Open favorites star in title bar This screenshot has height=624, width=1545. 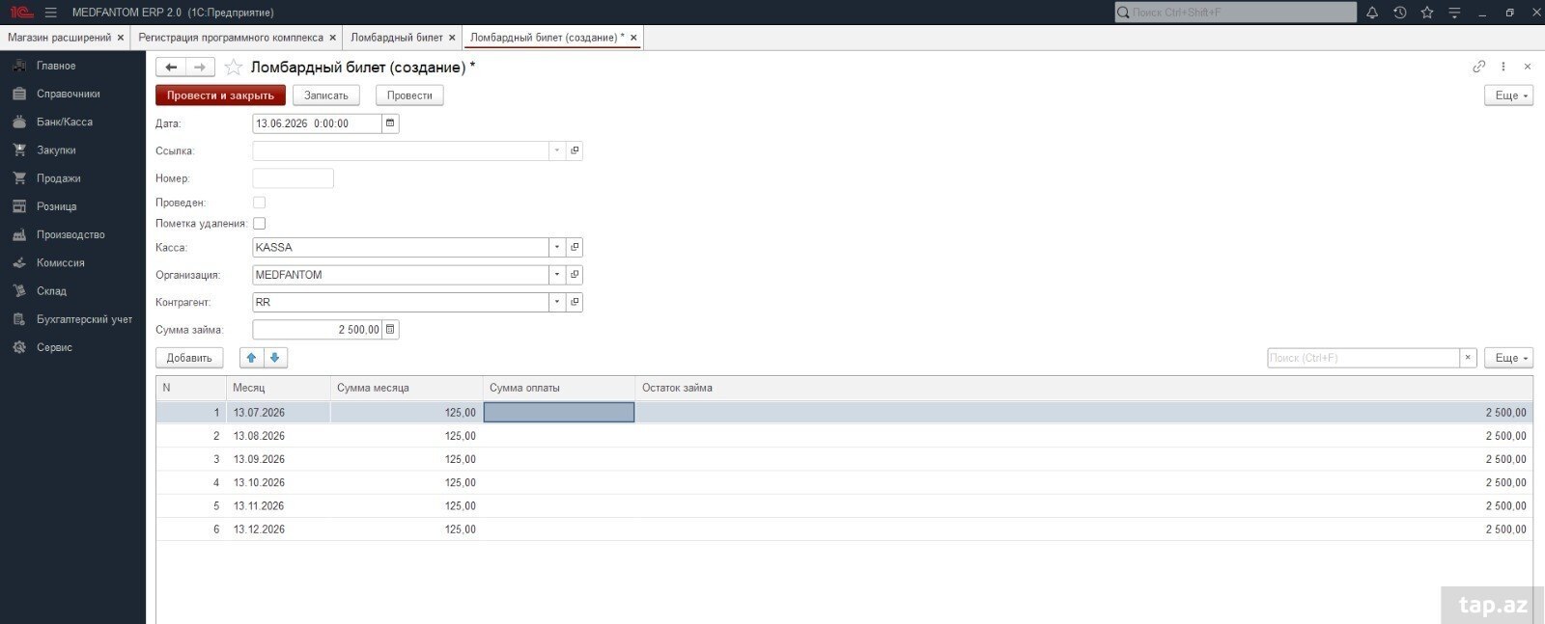1426,13
